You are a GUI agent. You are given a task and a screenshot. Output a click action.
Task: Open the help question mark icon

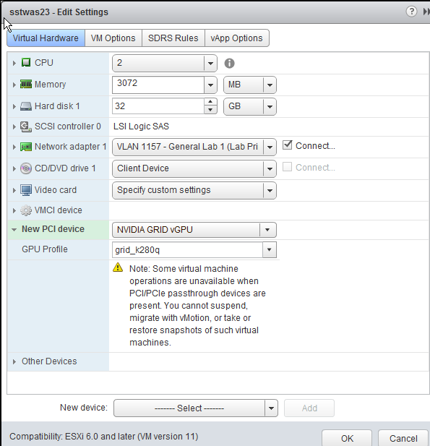(x=411, y=12)
